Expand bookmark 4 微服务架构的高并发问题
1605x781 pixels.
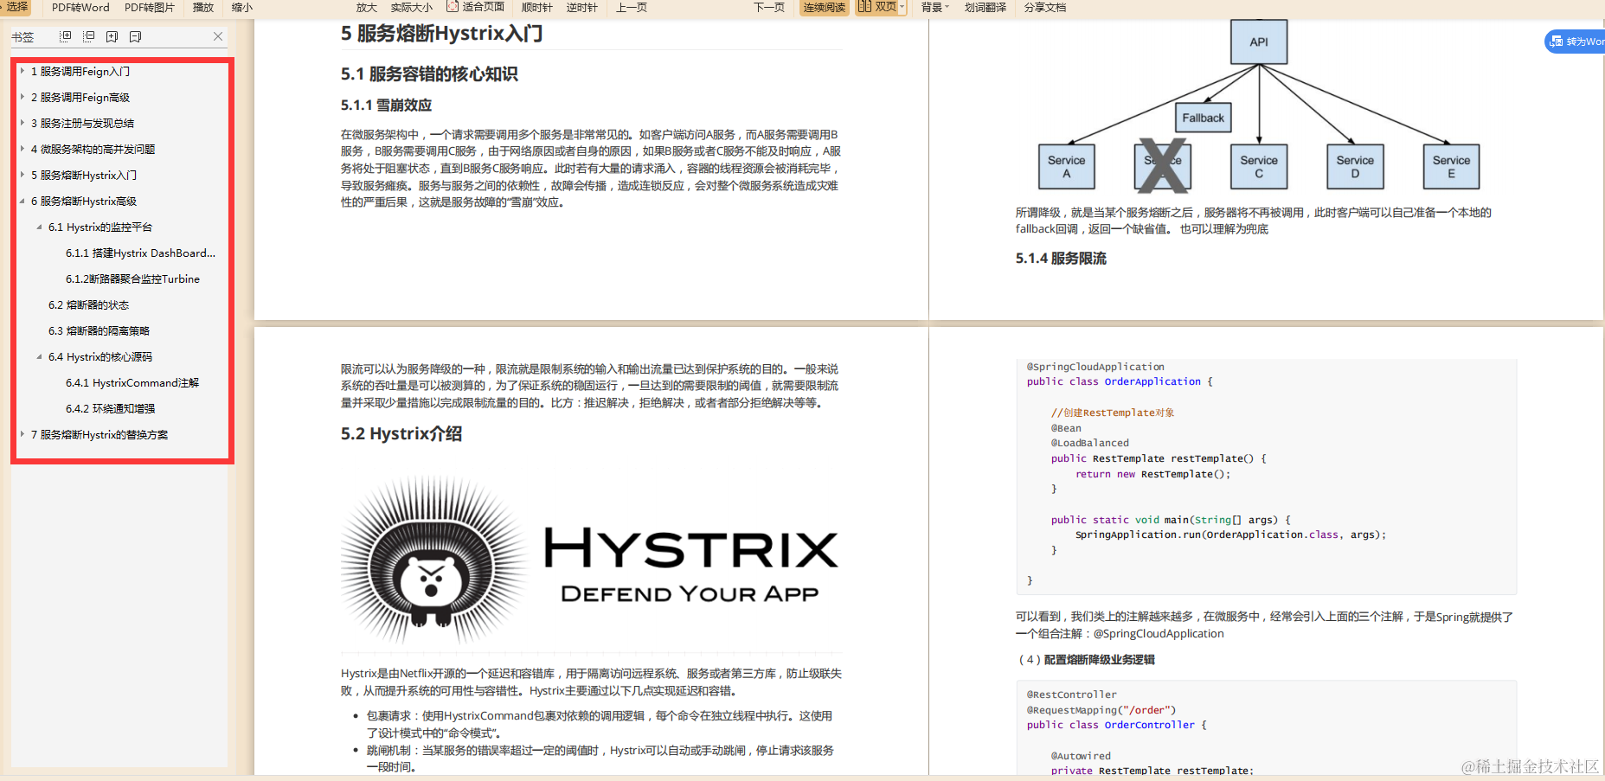(x=22, y=149)
